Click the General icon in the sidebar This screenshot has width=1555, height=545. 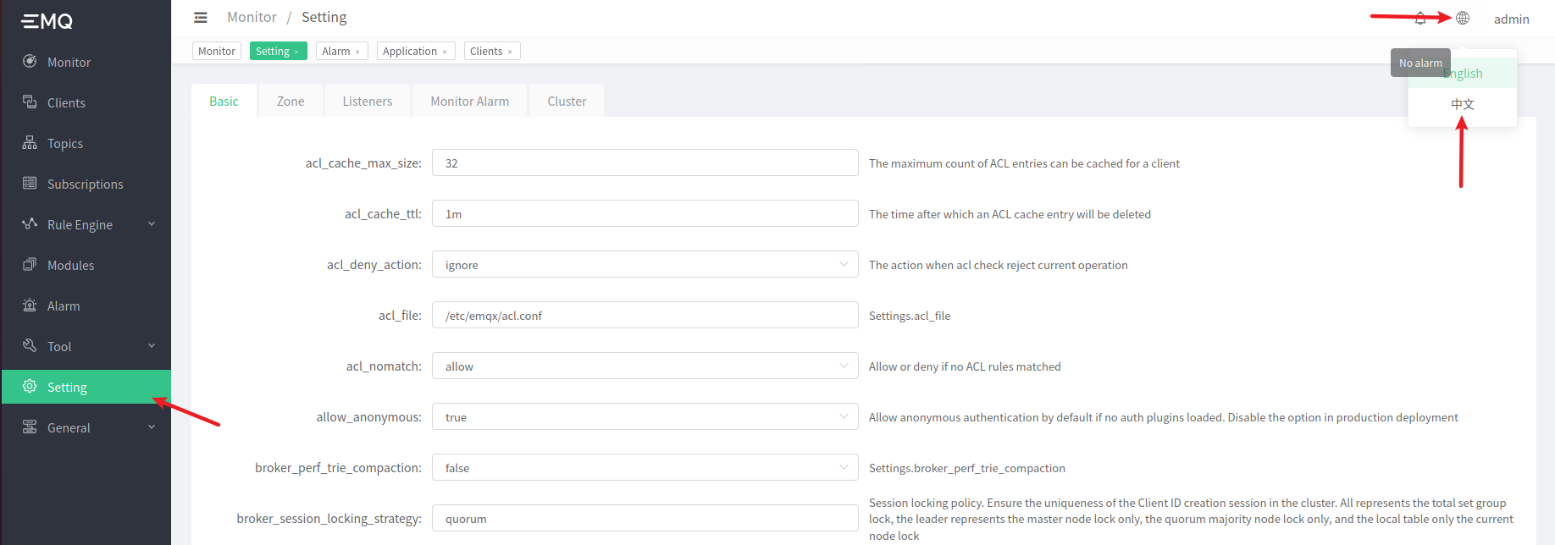[x=30, y=427]
